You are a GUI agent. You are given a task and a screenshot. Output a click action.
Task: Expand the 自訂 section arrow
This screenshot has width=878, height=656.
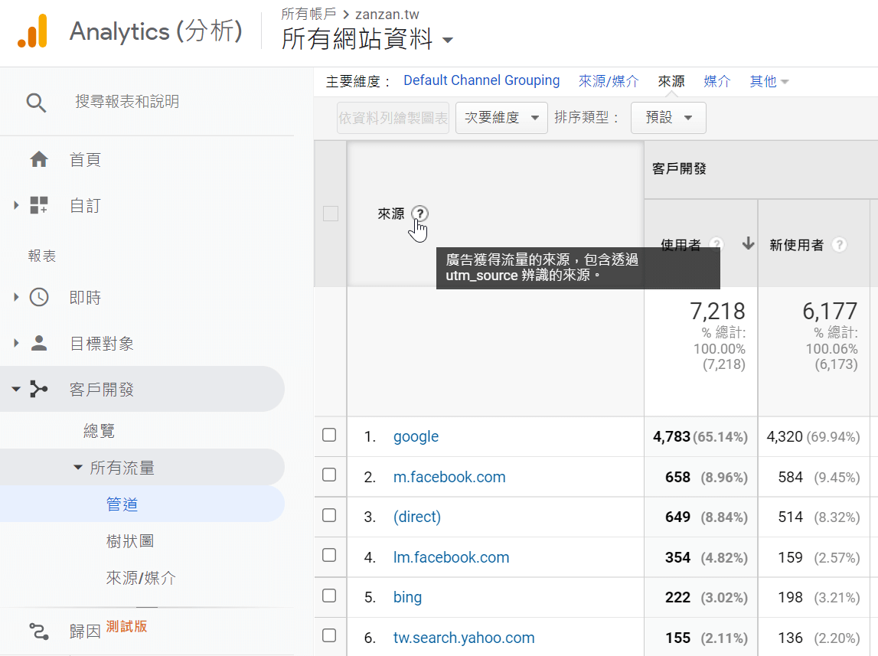point(16,205)
